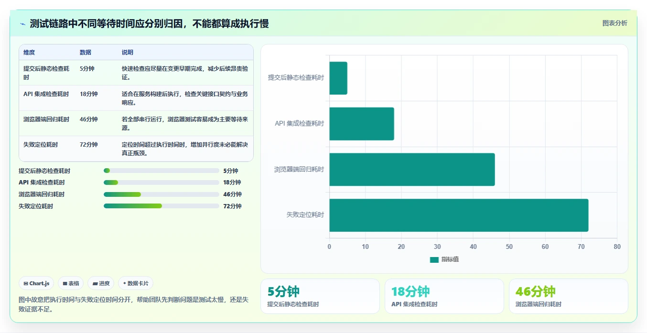Click the 浏览器端回归耗时 progress bar
Image resolution: width=647 pixels, height=333 pixels.
pyautogui.click(x=162, y=194)
